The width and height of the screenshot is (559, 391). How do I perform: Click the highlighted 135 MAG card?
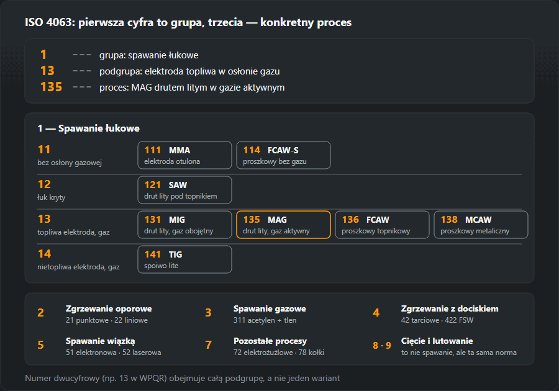point(283,225)
